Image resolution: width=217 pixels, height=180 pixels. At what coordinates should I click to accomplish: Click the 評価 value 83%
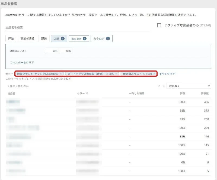click(x=182, y=119)
